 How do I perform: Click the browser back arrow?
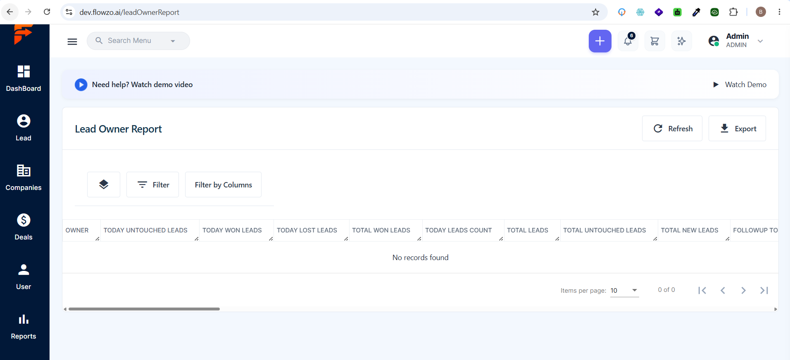10,12
